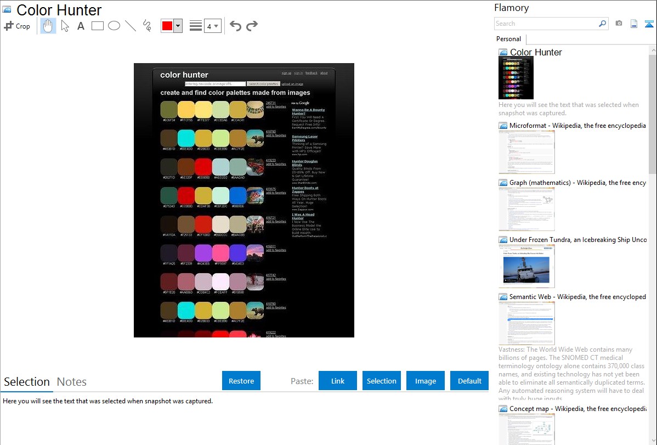
Task: Choose the text annotation tool
Action: [81, 26]
